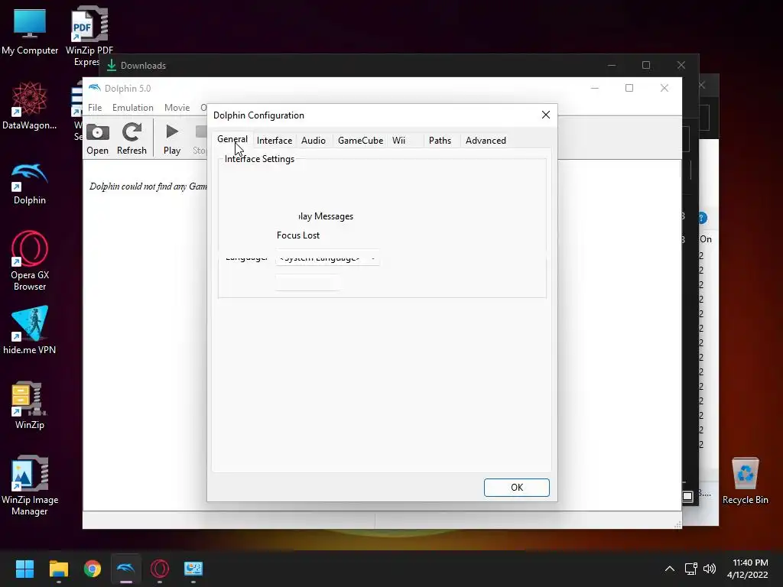
Task: Click the Opera GX taskbar icon
Action: coord(160,569)
